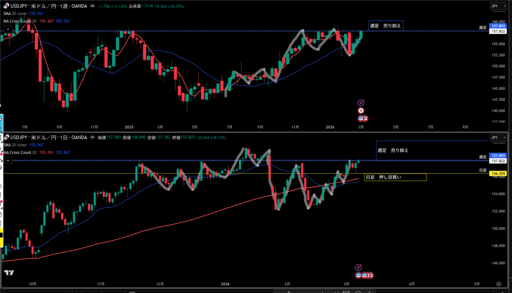The height and width of the screenshot is (293, 512).
Task: Open the leftmost US flag event on daily chart
Action: (359, 275)
